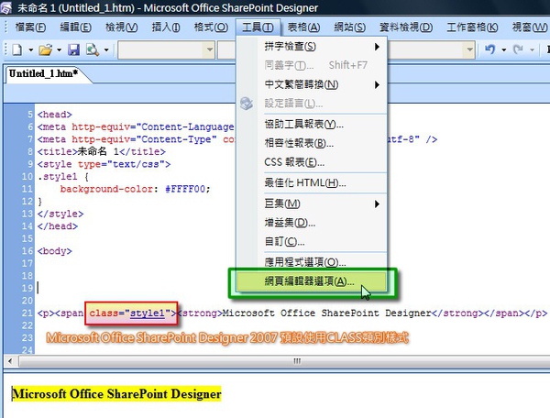
Task: Click the Open Folder toolbar icon
Action: pos(45,50)
